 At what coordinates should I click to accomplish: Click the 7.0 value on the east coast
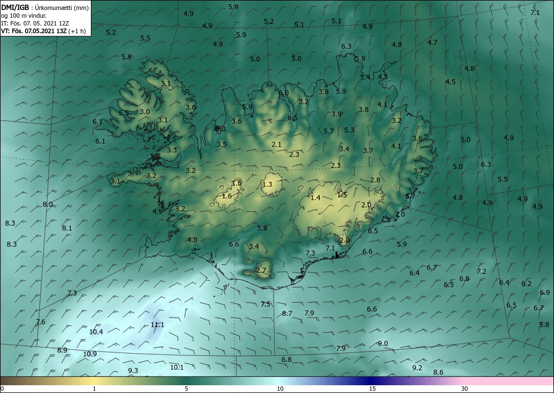click(400, 214)
